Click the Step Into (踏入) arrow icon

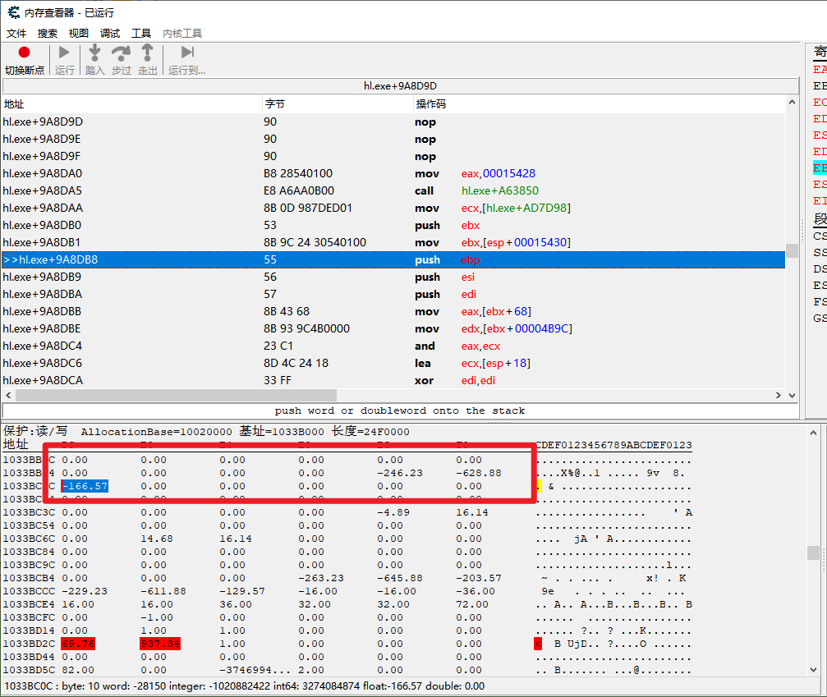click(x=94, y=53)
